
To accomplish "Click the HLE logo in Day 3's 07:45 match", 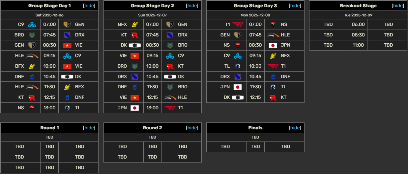I will tap(274, 35).
